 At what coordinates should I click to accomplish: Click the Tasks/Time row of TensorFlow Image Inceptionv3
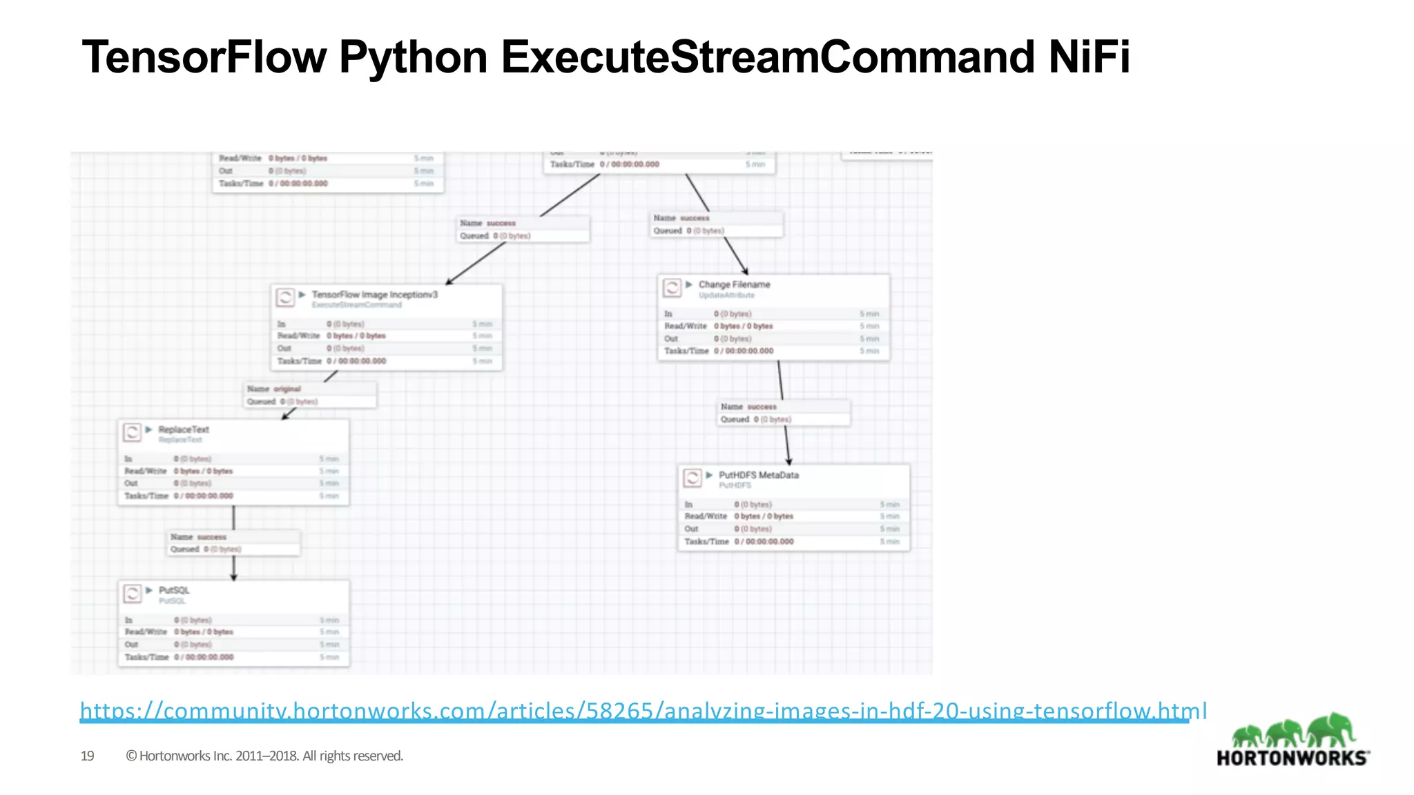pos(386,361)
